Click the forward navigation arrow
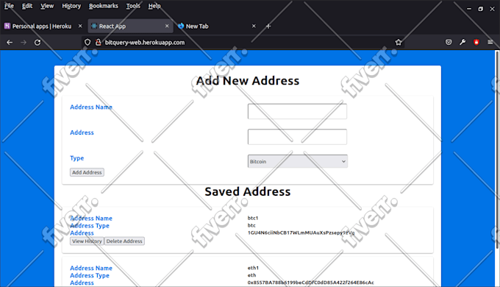Screen dimensions: 500x287 24,43
